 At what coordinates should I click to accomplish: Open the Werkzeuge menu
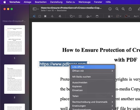pos(84,2)
